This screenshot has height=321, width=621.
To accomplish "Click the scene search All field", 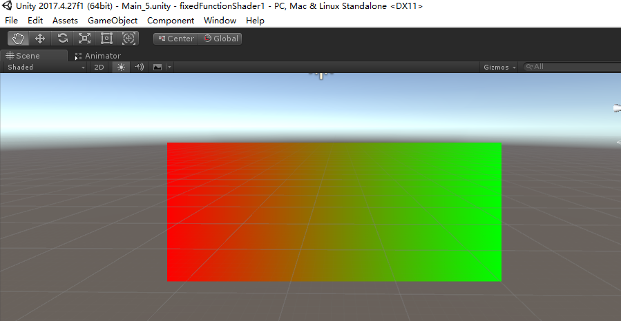I will pyautogui.click(x=572, y=67).
